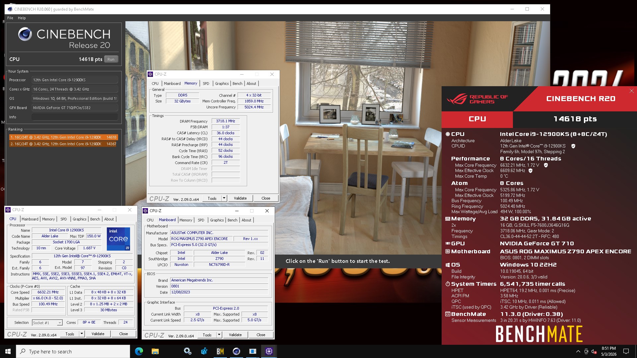Click the Cinebench title bar app icon
This screenshot has height=358, width=637.
[x=10, y=9]
